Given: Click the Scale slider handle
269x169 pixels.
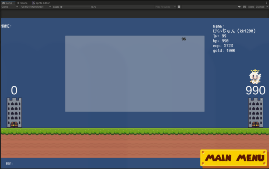Looking at the screenshot, I should point(61,7).
